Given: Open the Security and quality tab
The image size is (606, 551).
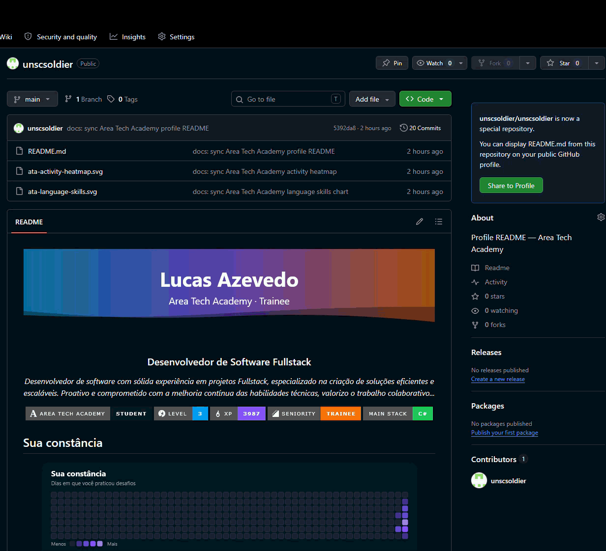Looking at the screenshot, I should click(x=61, y=37).
